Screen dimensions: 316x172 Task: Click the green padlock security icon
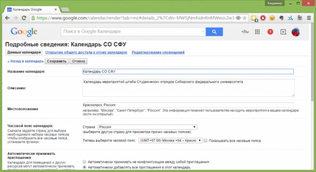coord(33,18)
